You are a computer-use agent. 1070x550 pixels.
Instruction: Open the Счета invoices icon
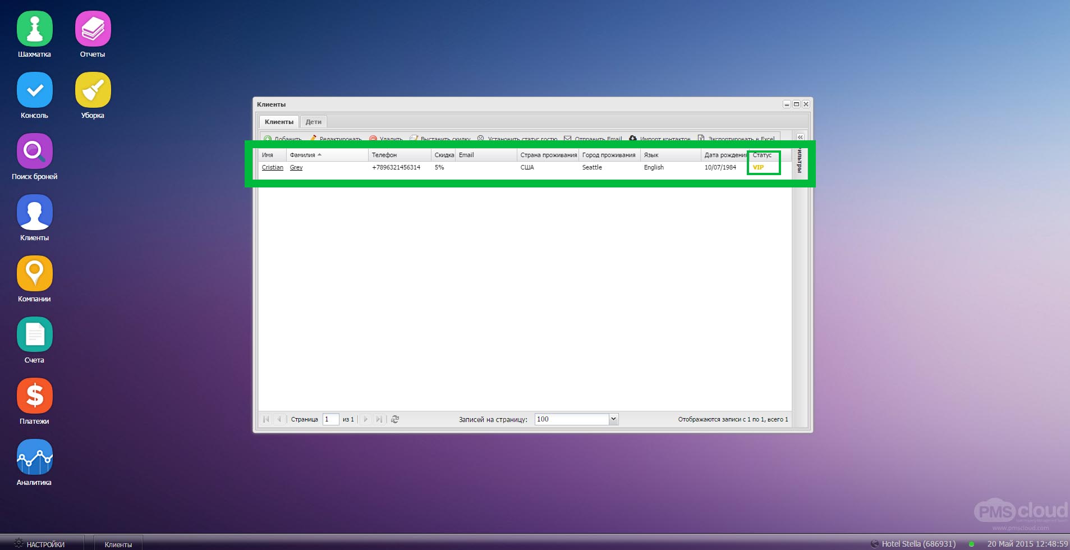34,335
